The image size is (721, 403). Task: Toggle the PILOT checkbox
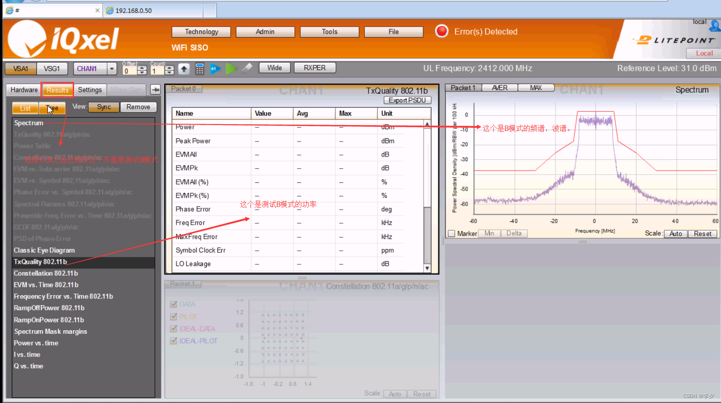(x=173, y=317)
